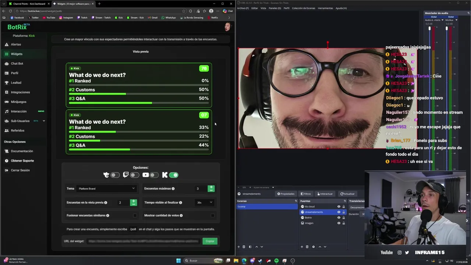
Task: Expand Sub-Usuarios chevron
Action: point(44,121)
